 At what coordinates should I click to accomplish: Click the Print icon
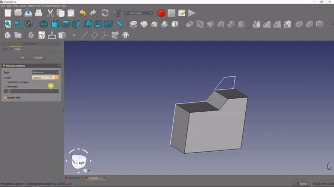point(39,13)
